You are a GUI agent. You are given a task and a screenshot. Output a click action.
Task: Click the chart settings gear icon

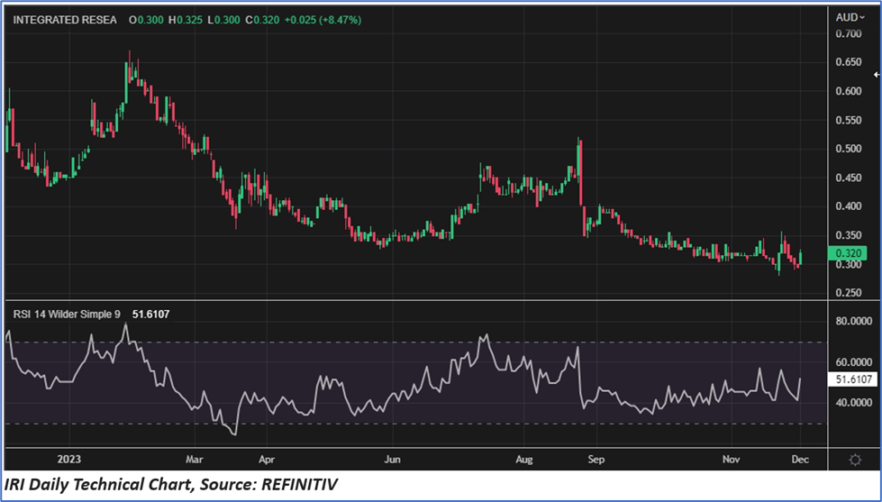(855, 459)
